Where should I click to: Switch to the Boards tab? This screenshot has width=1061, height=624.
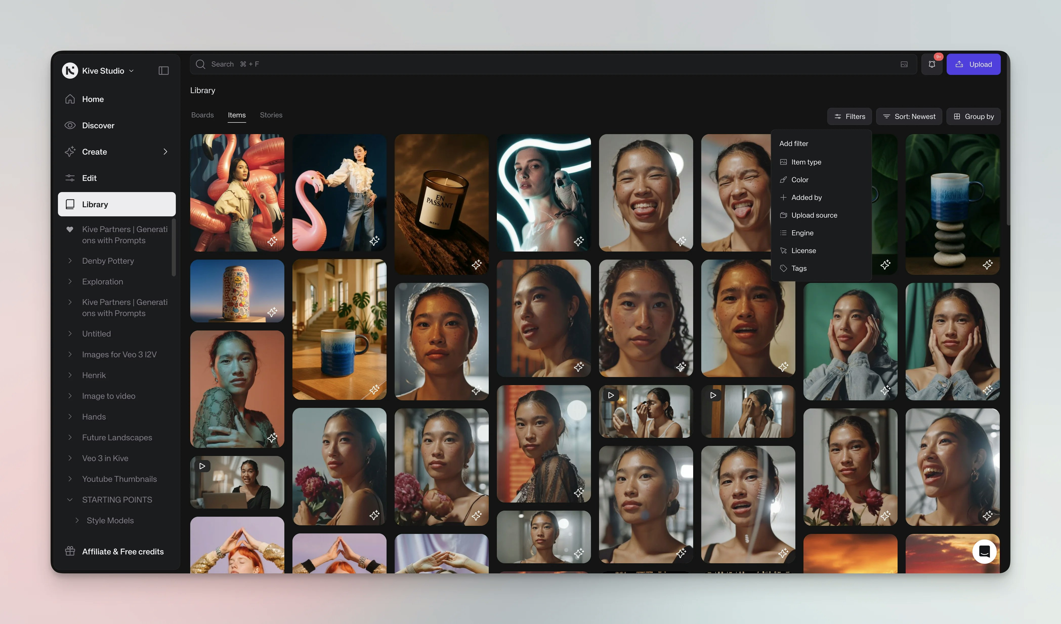[202, 115]
